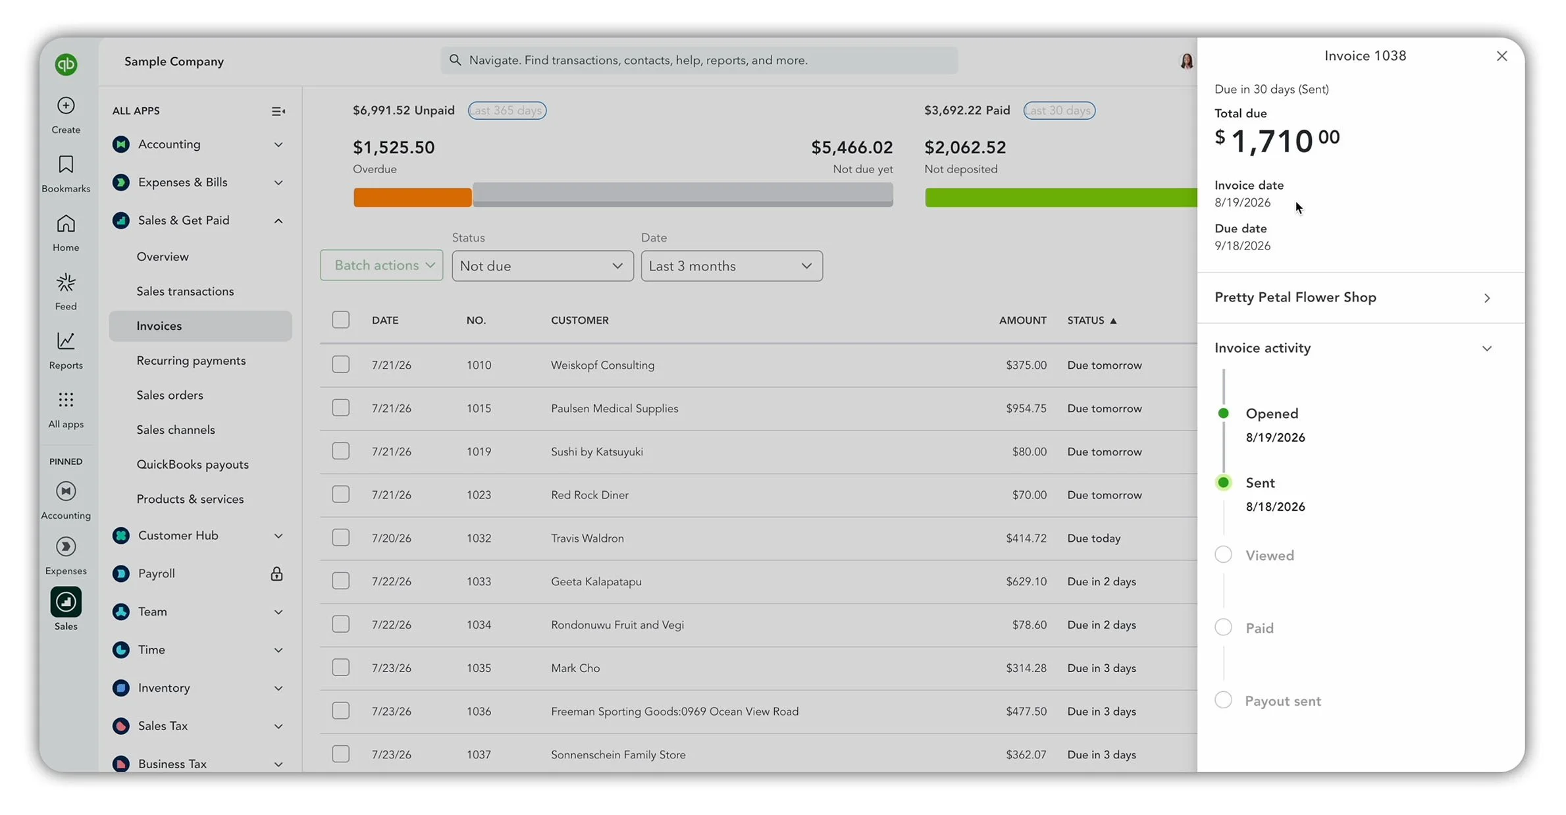Click the Opened activity timeline marker

tap(1223, 413)
